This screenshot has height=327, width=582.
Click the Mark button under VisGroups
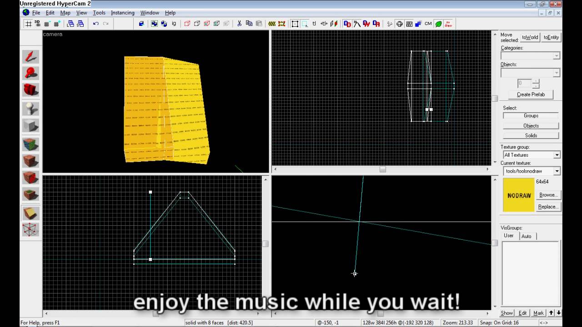538,313
